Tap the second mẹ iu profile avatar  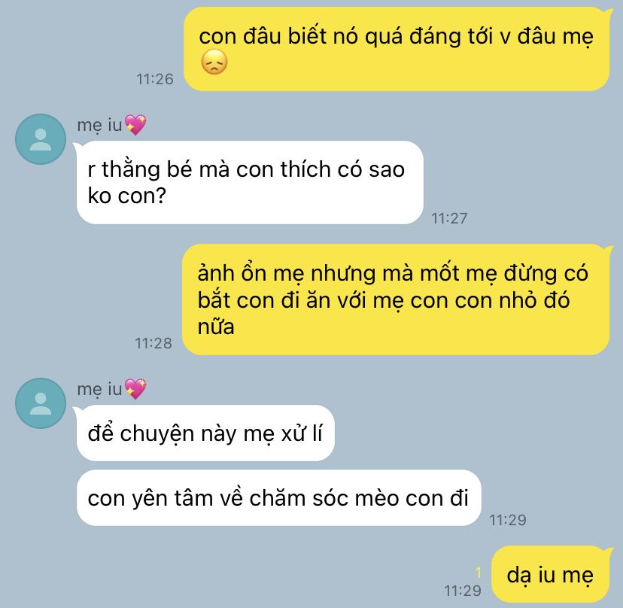(x=41, y=403)
